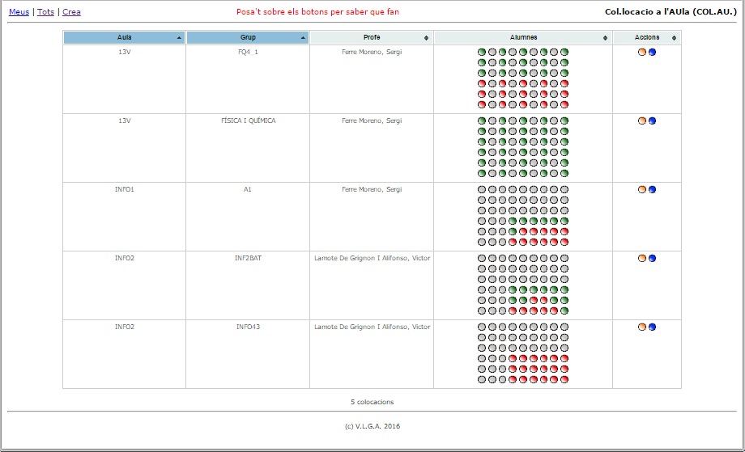Click the blue action icon in the INF2BAT row
Screen dimensions: 745x452
click(653, 259)
